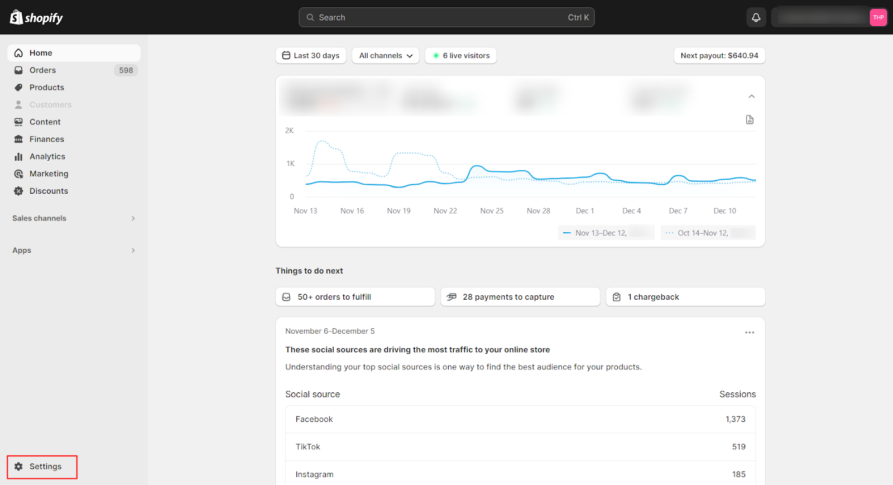The width and height of the screenshot is (893, 485).
Task: Click the Products tag icon
Action: pos(18,88)
